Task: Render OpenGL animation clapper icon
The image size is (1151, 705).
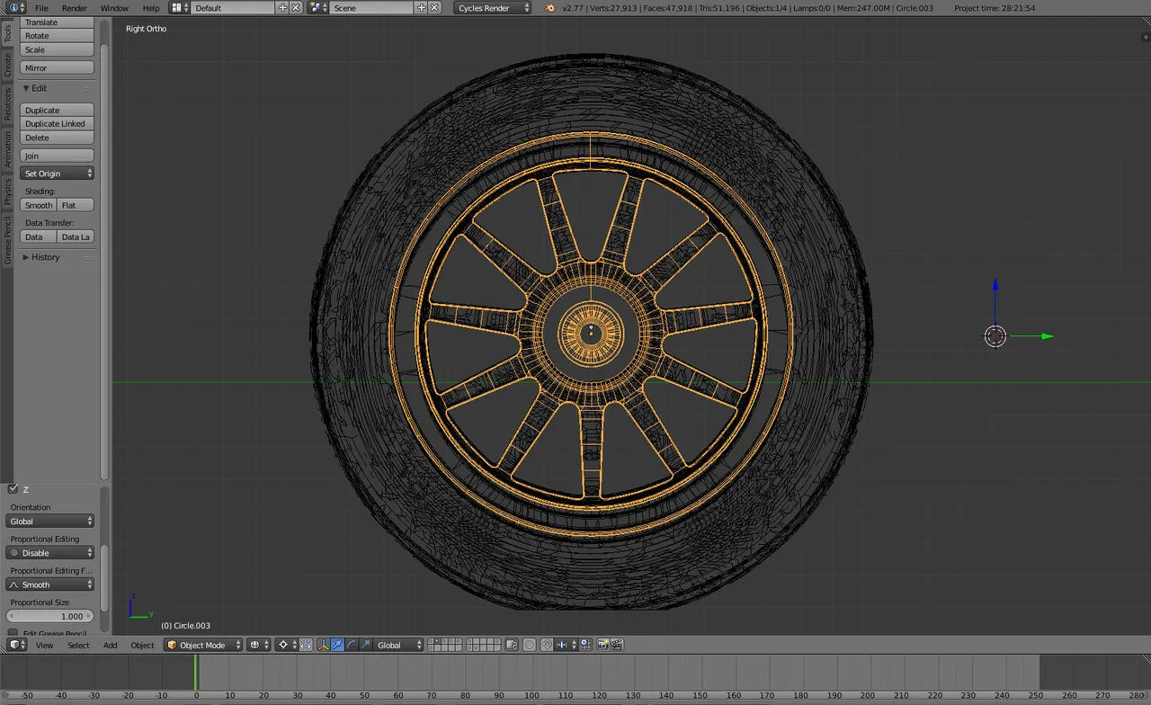Action: coord(616,645)
